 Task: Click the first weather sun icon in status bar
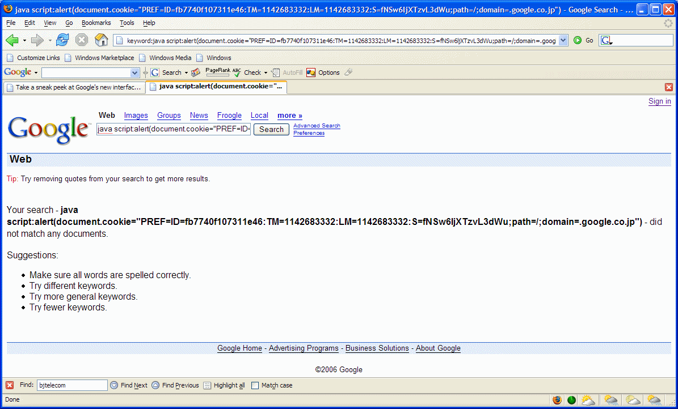(588, 400)
